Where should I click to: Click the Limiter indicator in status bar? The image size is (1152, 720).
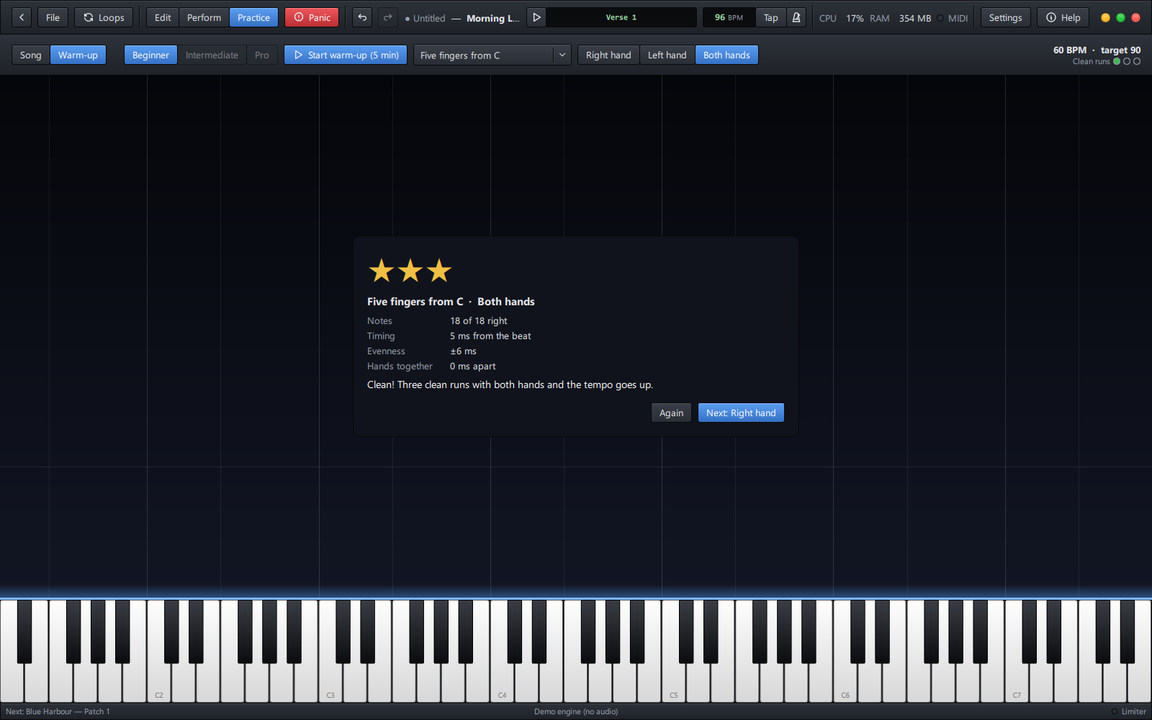pyautogui.click(x=1128, y=711)
